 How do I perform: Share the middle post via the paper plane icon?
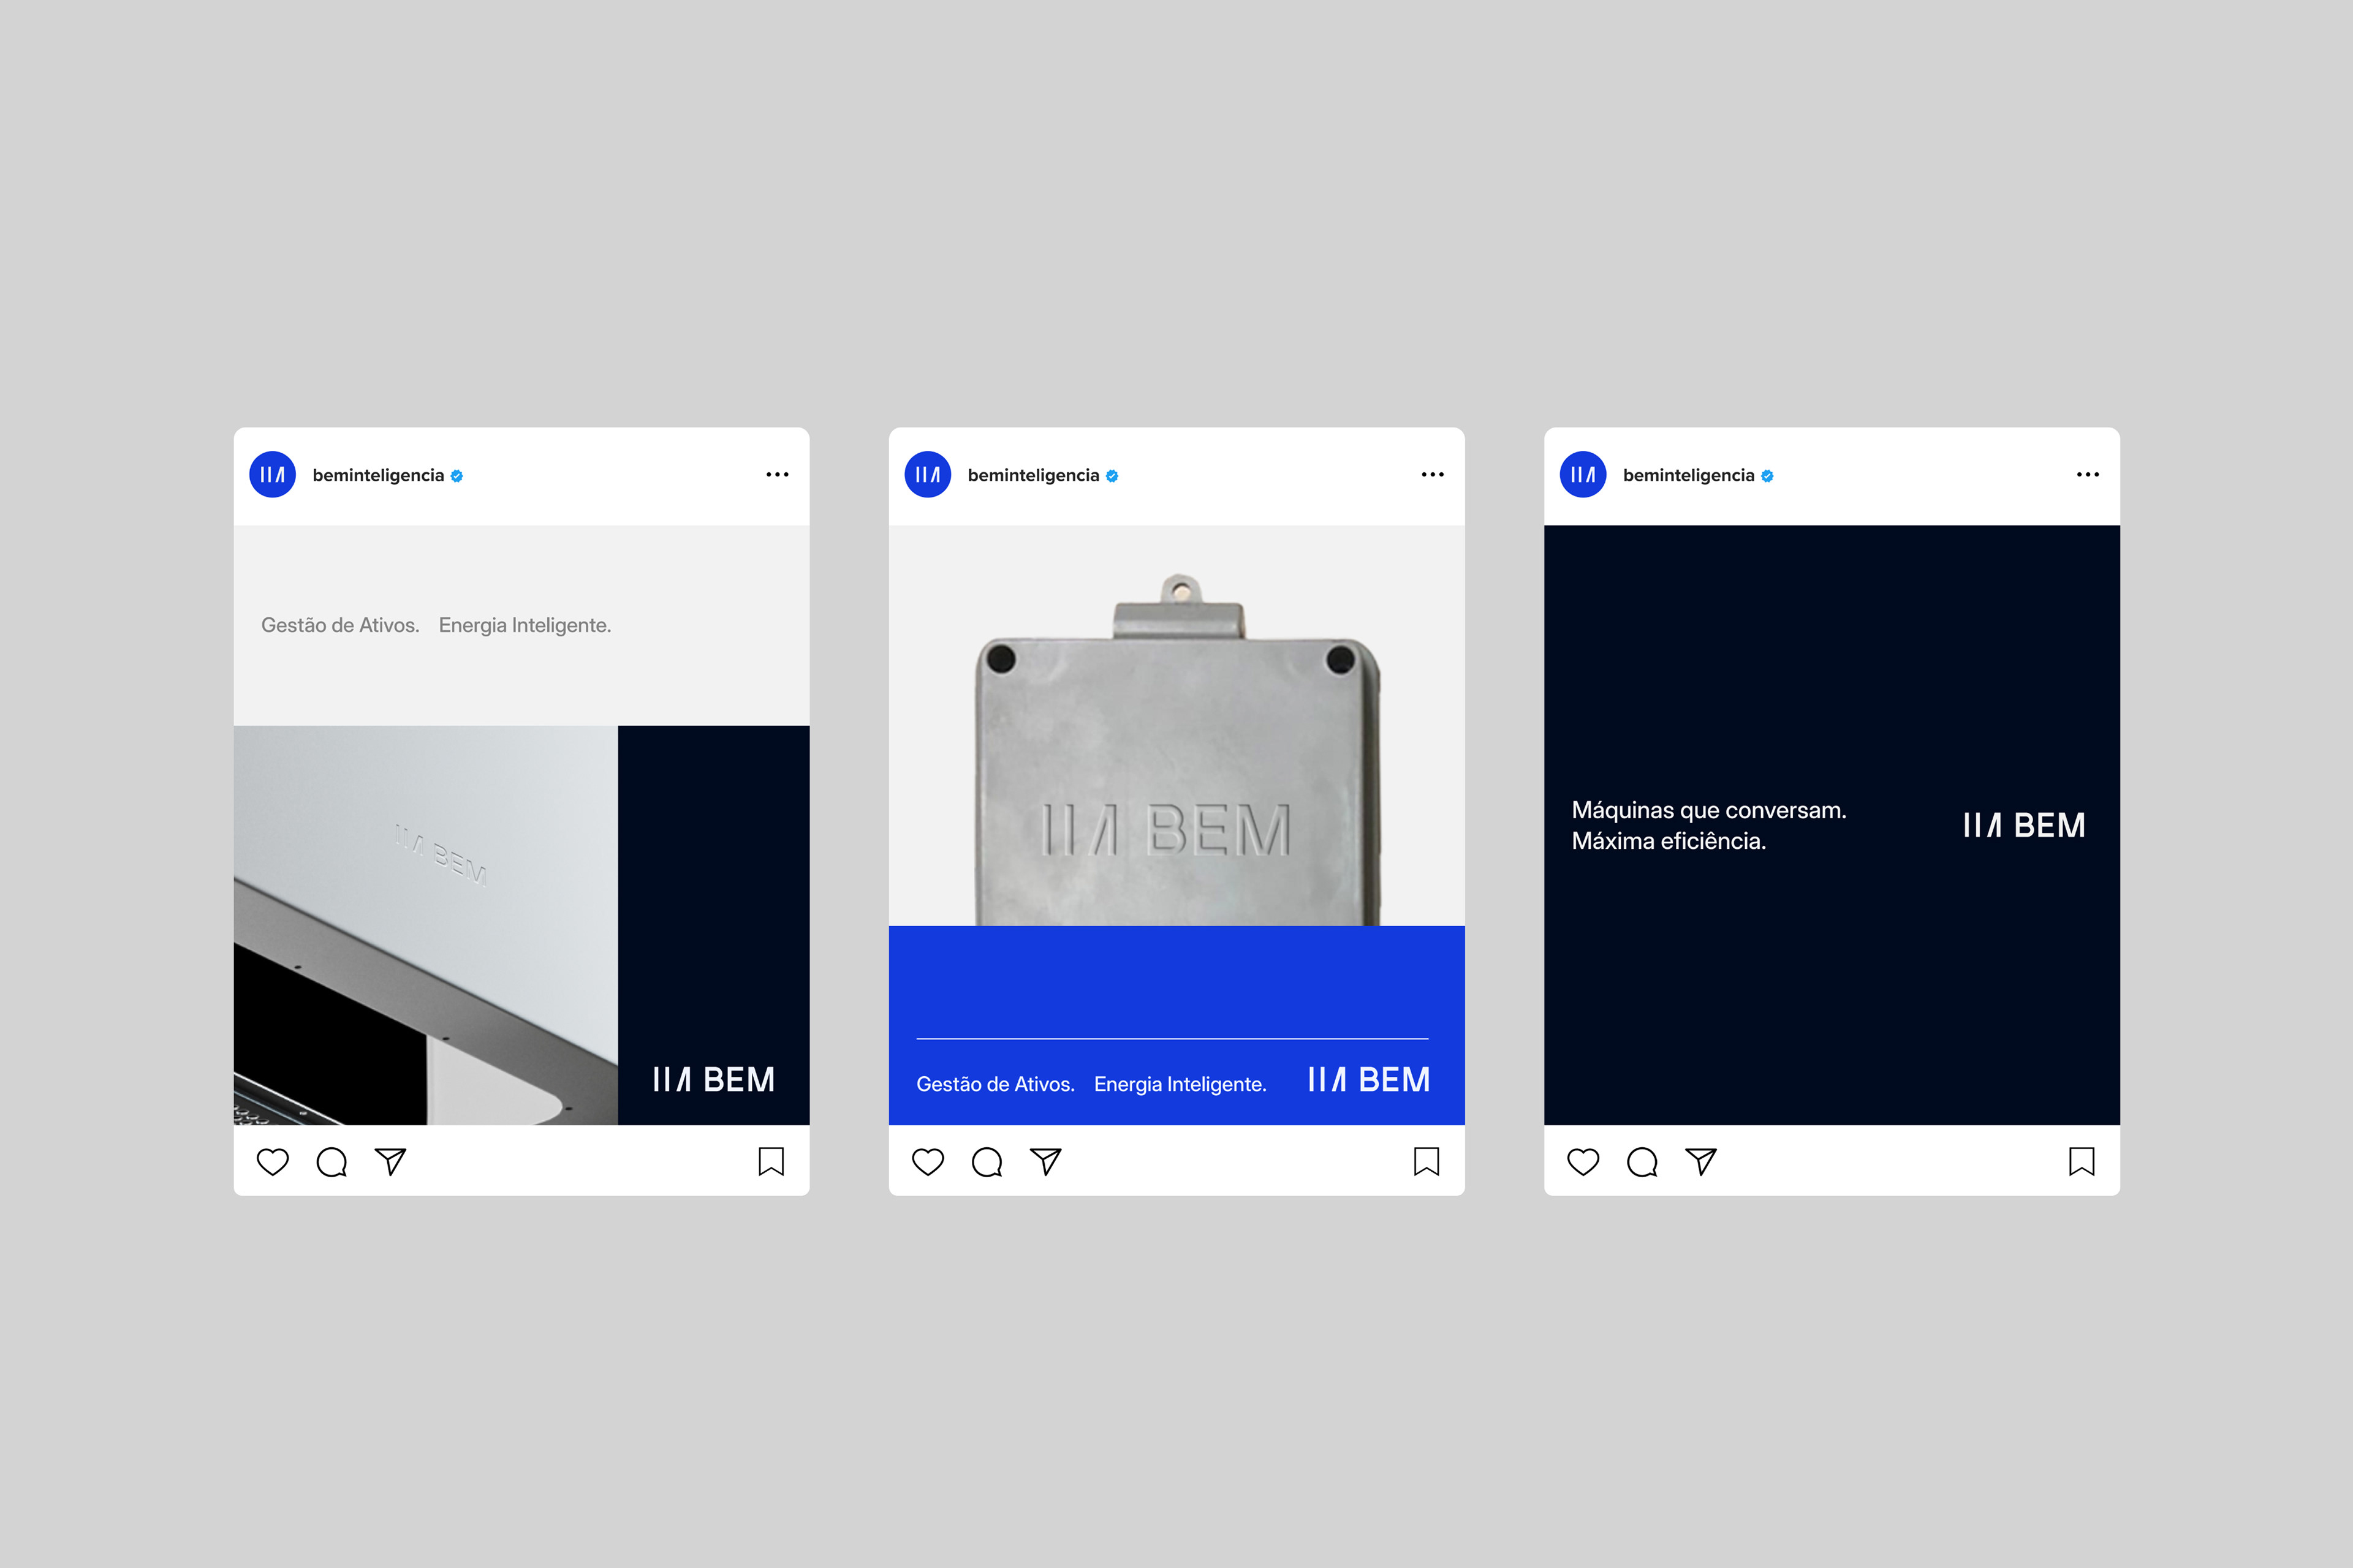(x=1045, y=1161)
